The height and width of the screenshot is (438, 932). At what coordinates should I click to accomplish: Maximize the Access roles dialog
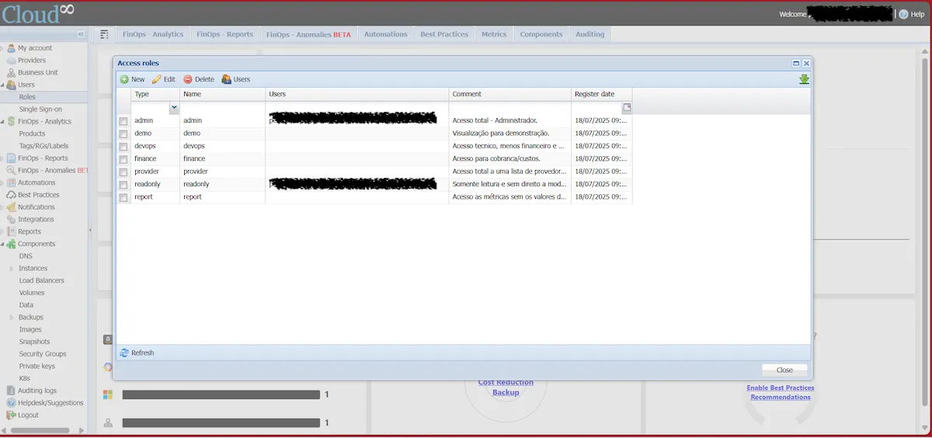click(x=796, y=63)
